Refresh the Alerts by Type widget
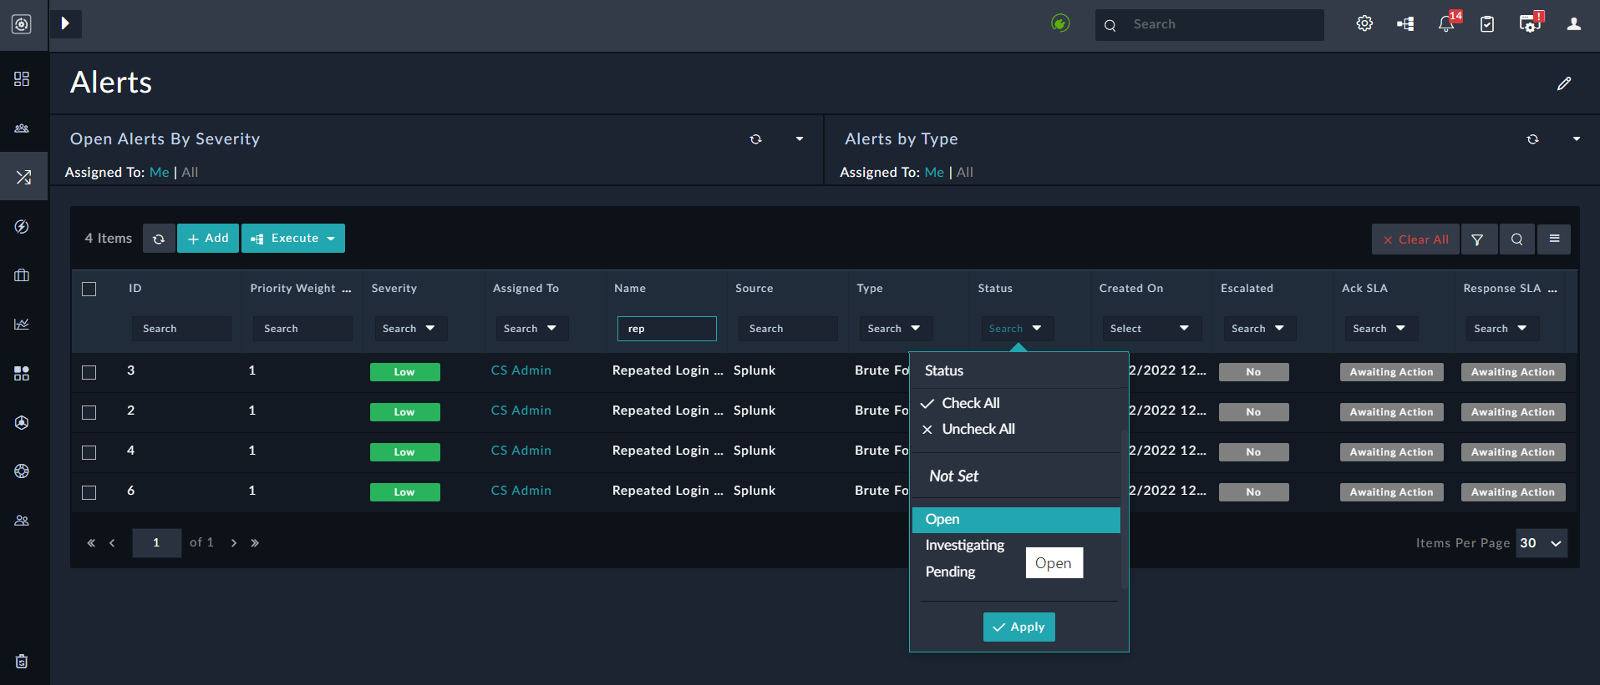The image size is (1600, 685). (x=1532, y=139)
